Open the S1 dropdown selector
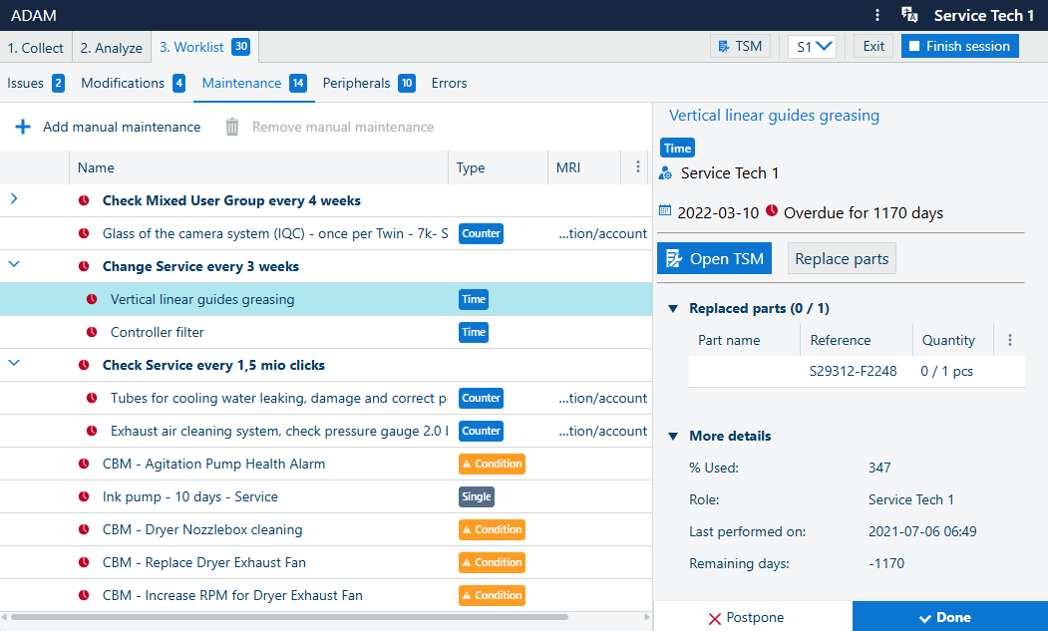The image size is (1048, 631). click(812, 46)
